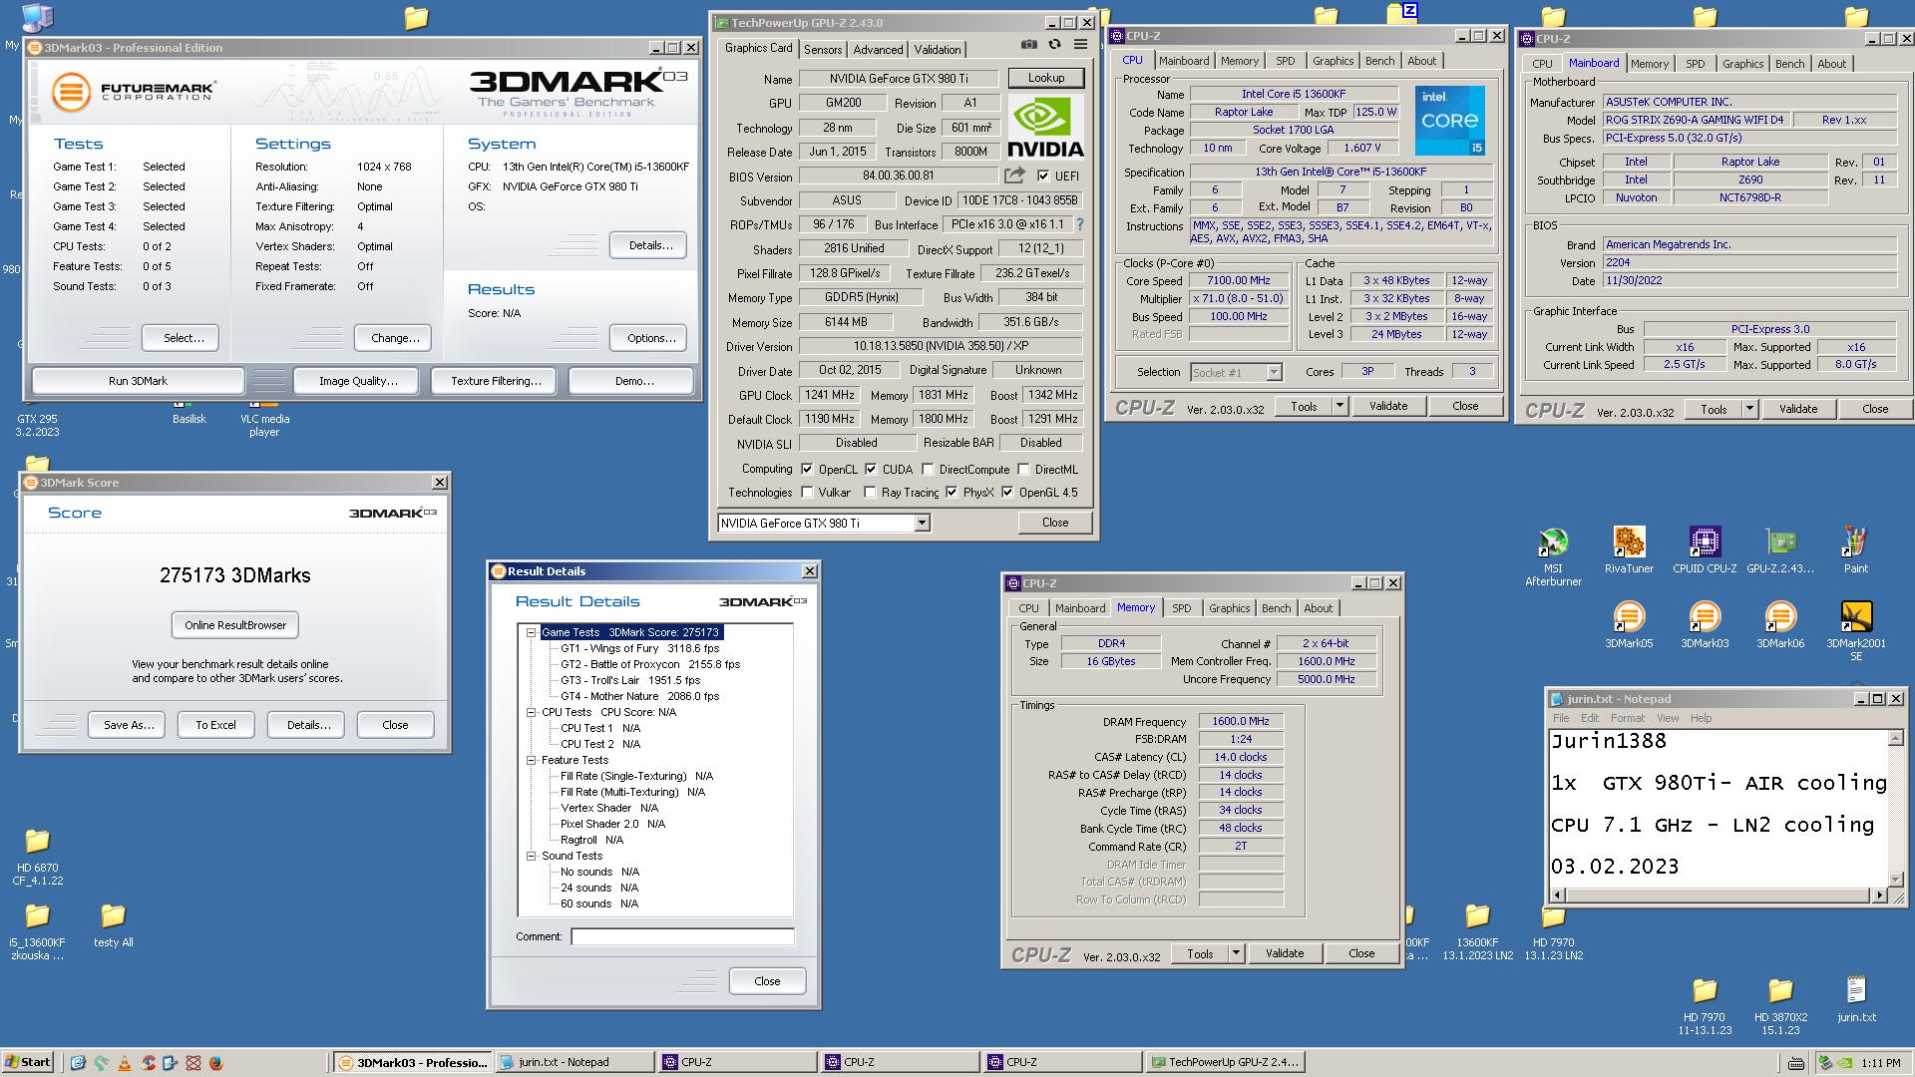1915x1077 pixels.
Task: Click the Comment input field
Action: coord(682,936)
